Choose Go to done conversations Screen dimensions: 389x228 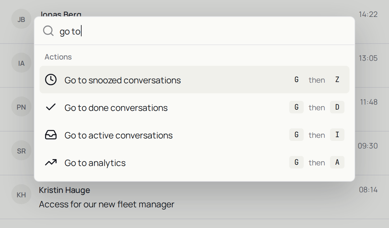coord(194,107)
